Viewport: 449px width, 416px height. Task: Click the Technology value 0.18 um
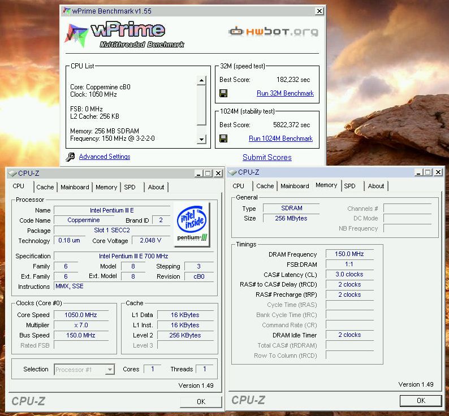click(x=69, y=240)
